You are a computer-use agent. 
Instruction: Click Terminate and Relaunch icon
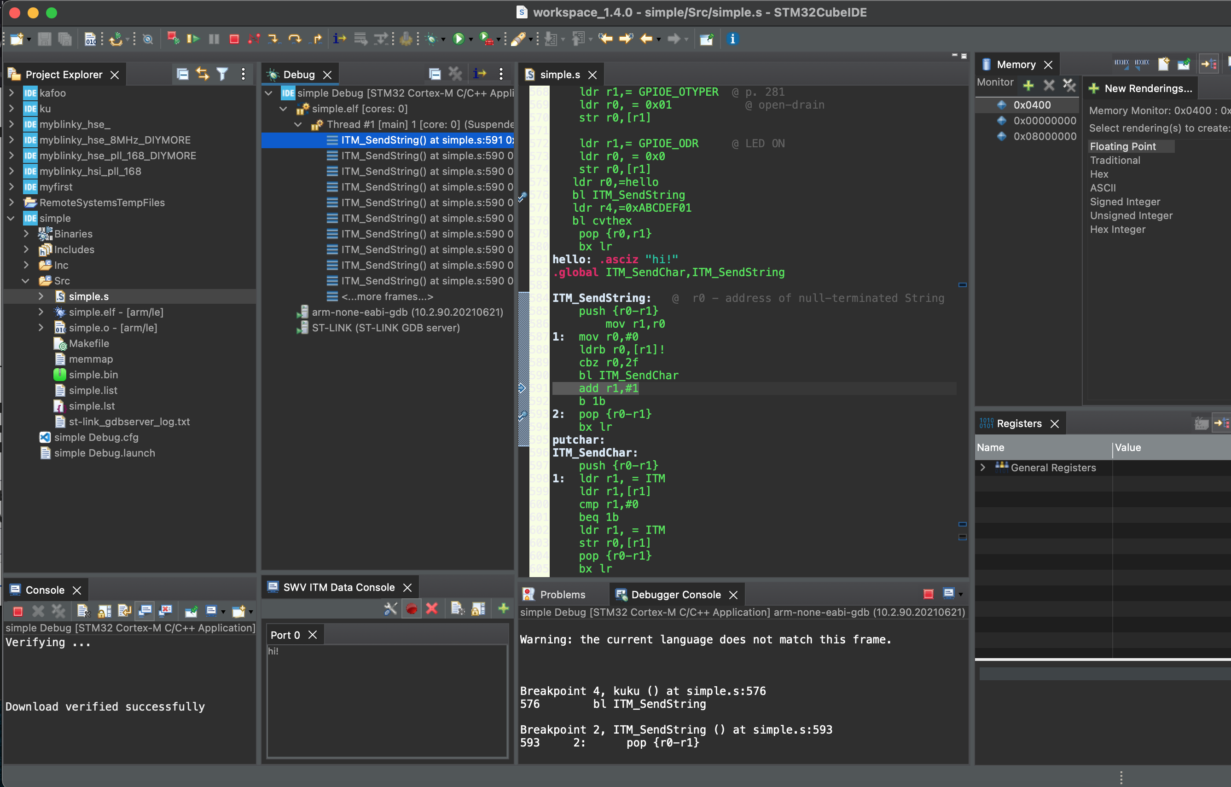point(173,39)
